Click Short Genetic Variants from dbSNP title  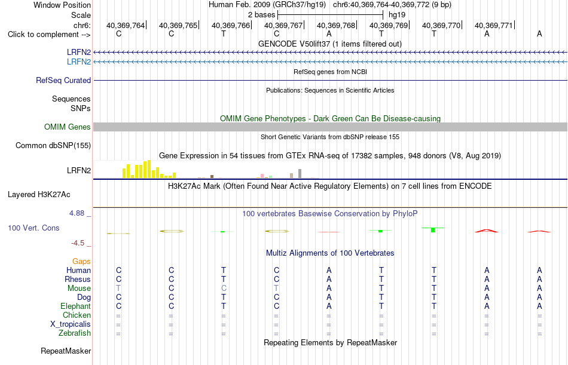click(330, 137)
